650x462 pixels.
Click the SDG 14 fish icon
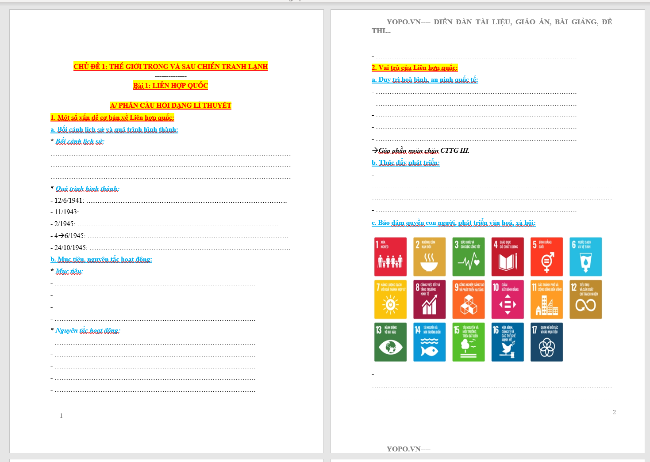point(429,342)
